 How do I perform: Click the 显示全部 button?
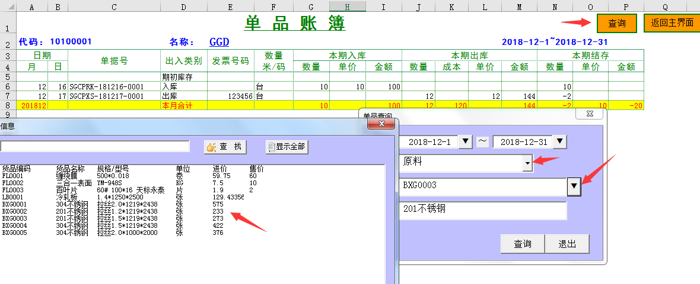click(x=287, y=147)
